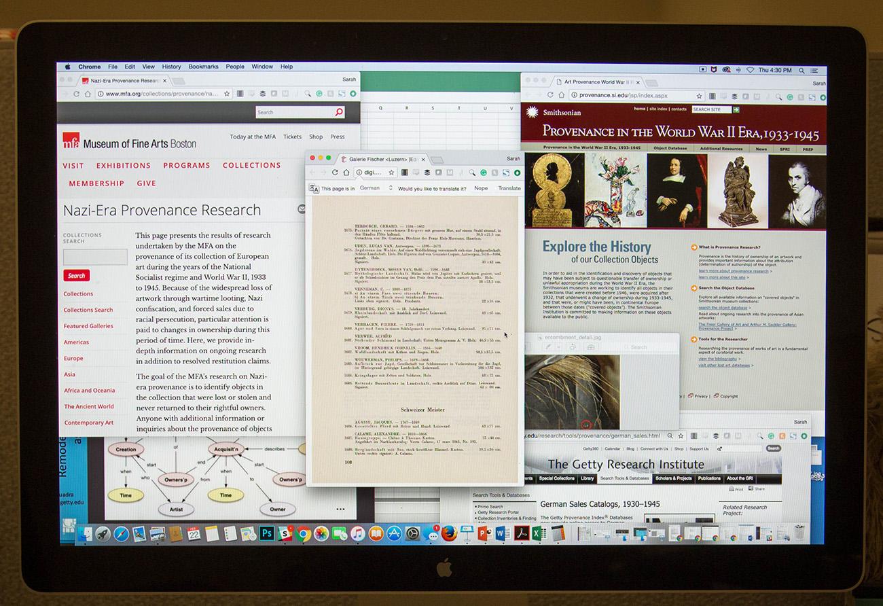Open Photoshop from the Dock
This screenshot has width=883, height=606.
[267, 533]
